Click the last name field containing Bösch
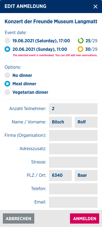 (60, 122)
